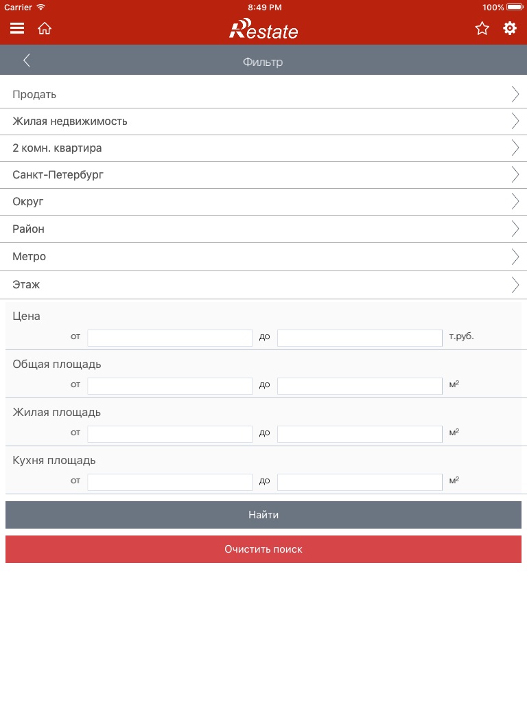Go to the home screen

[45, 28]
